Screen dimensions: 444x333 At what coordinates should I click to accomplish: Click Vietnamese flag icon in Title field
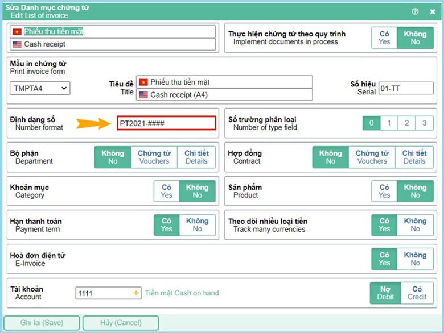143,82
